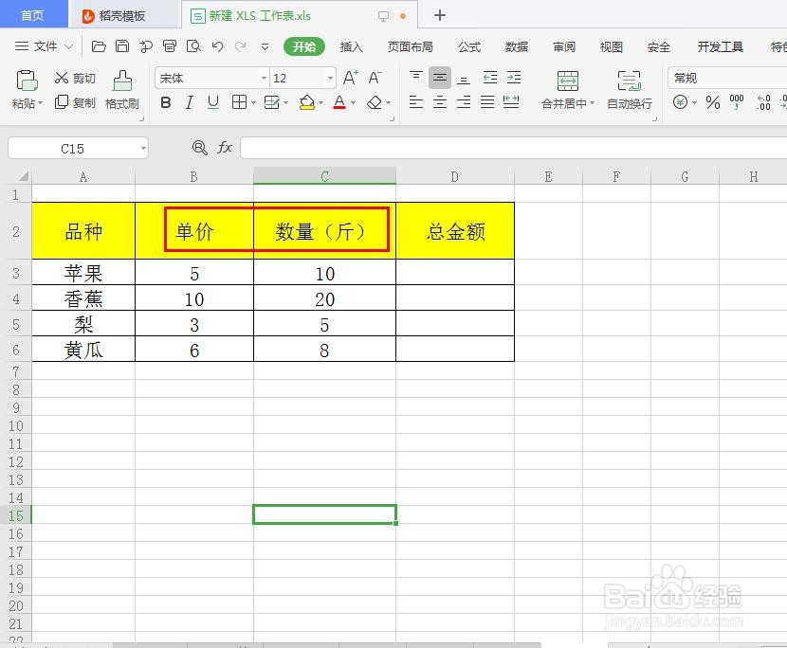Click the Paste (粘贴) button
787x648 pixels.
click(24, 90)
